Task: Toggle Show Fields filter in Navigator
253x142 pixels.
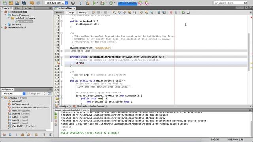Action: (x=10, y=135)
